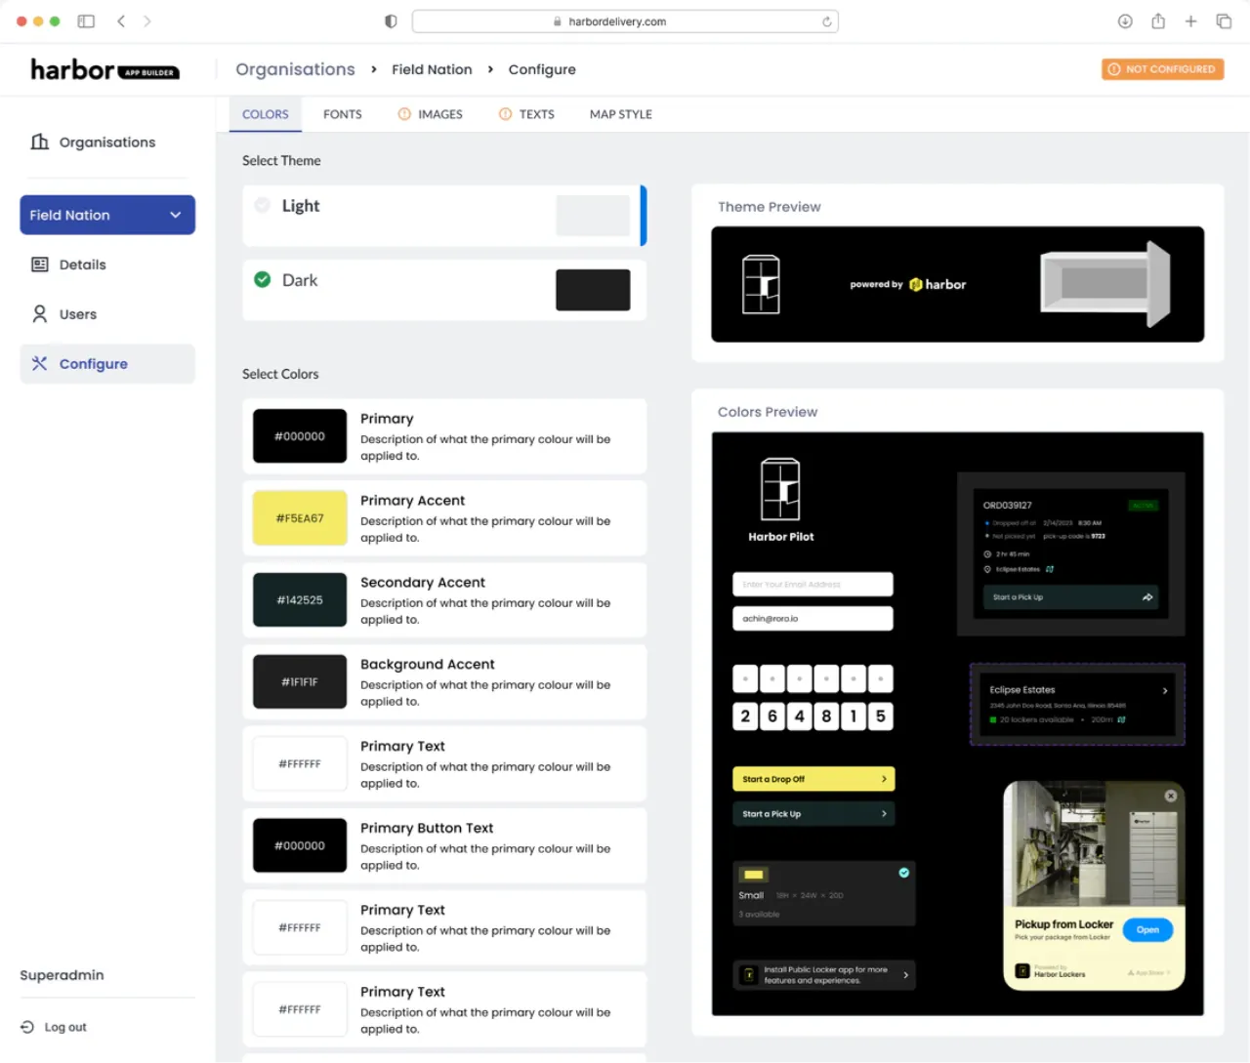Select the Dark theme radio button
1250x1063 pixels.
click(x=262, y=279)
